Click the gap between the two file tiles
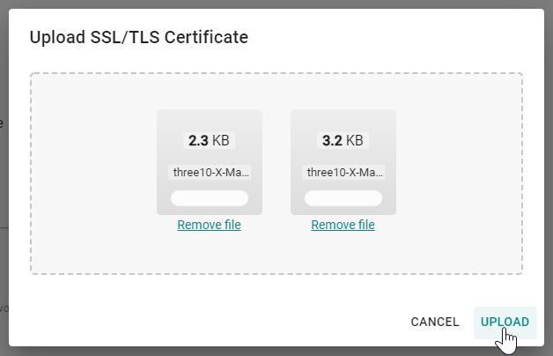The width and height of the screenshot is (553, 356). coord(276,163)
